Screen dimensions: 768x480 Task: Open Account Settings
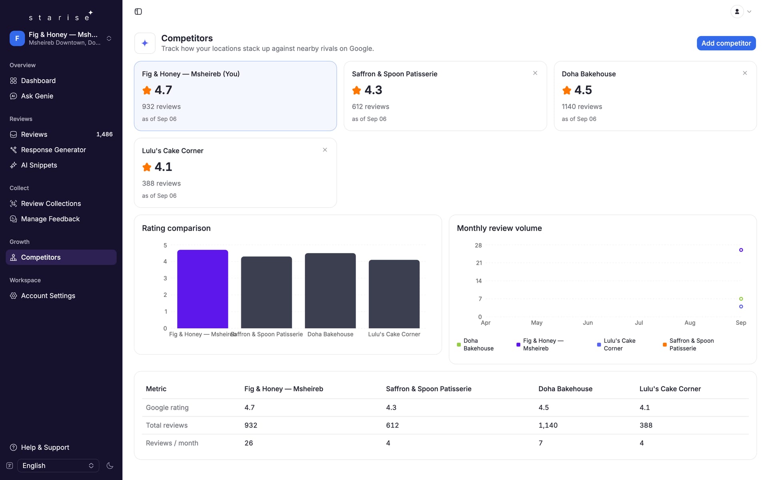[x=61, y=296]
